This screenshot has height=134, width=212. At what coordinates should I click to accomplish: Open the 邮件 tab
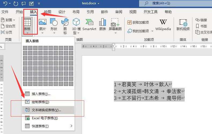point(104,12)
